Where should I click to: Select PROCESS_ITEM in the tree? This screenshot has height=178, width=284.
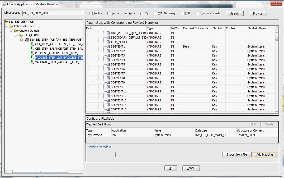tap(56, 53)
